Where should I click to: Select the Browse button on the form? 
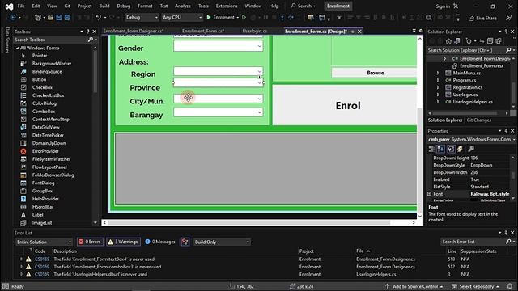(375, 73)
